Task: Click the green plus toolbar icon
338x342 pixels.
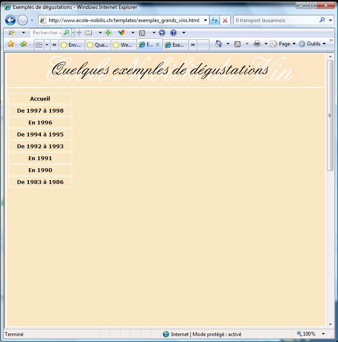Action: tap(108, 33)
